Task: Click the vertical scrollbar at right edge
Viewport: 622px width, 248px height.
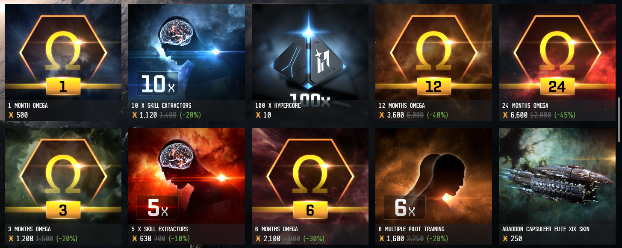Action: [x=619, y=120]
